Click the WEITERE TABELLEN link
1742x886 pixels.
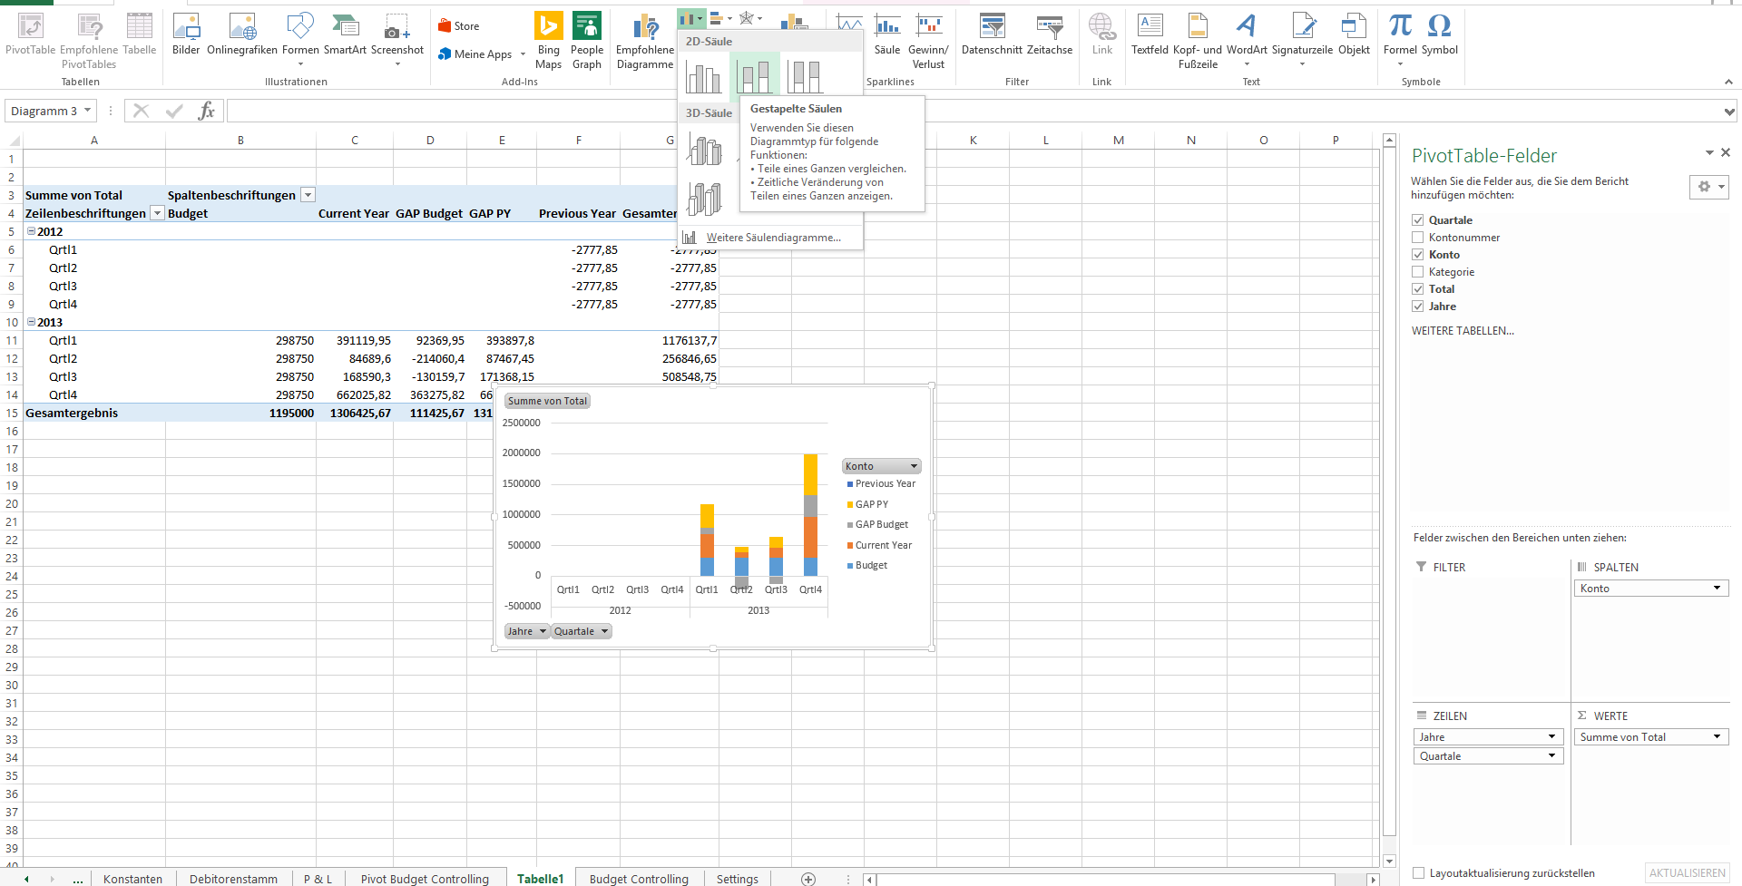(1463, 331)
